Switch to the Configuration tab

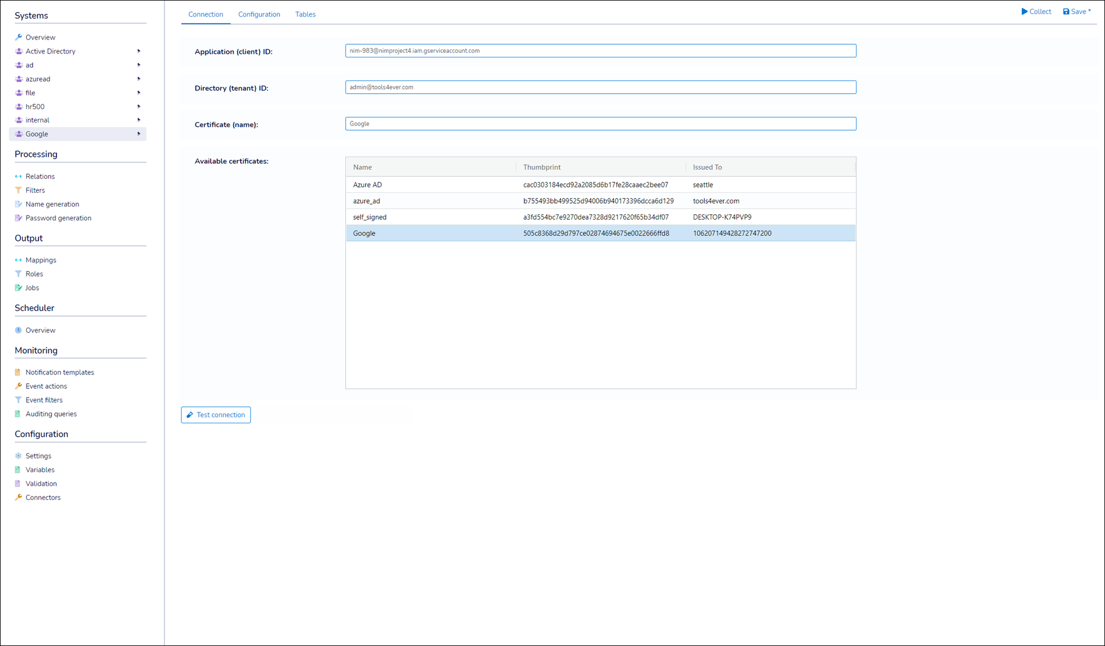259,14
